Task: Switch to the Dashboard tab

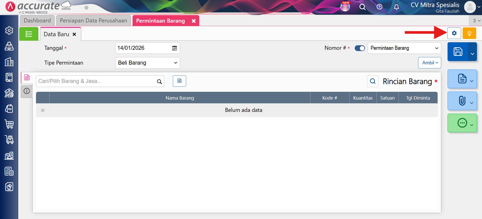Action: [37, 21]
